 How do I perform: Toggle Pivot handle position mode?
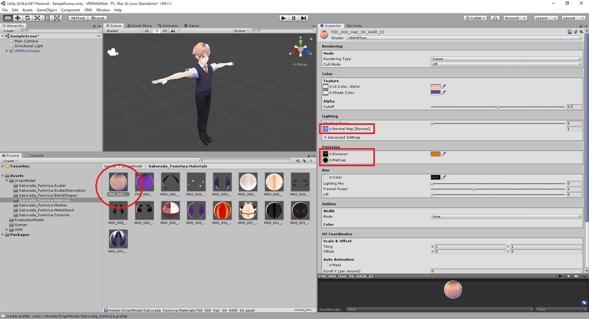pyautogui.click(x=78, y=18)
